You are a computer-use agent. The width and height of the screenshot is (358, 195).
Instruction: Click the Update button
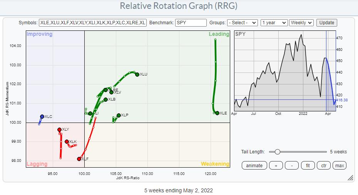coord(327,23)
